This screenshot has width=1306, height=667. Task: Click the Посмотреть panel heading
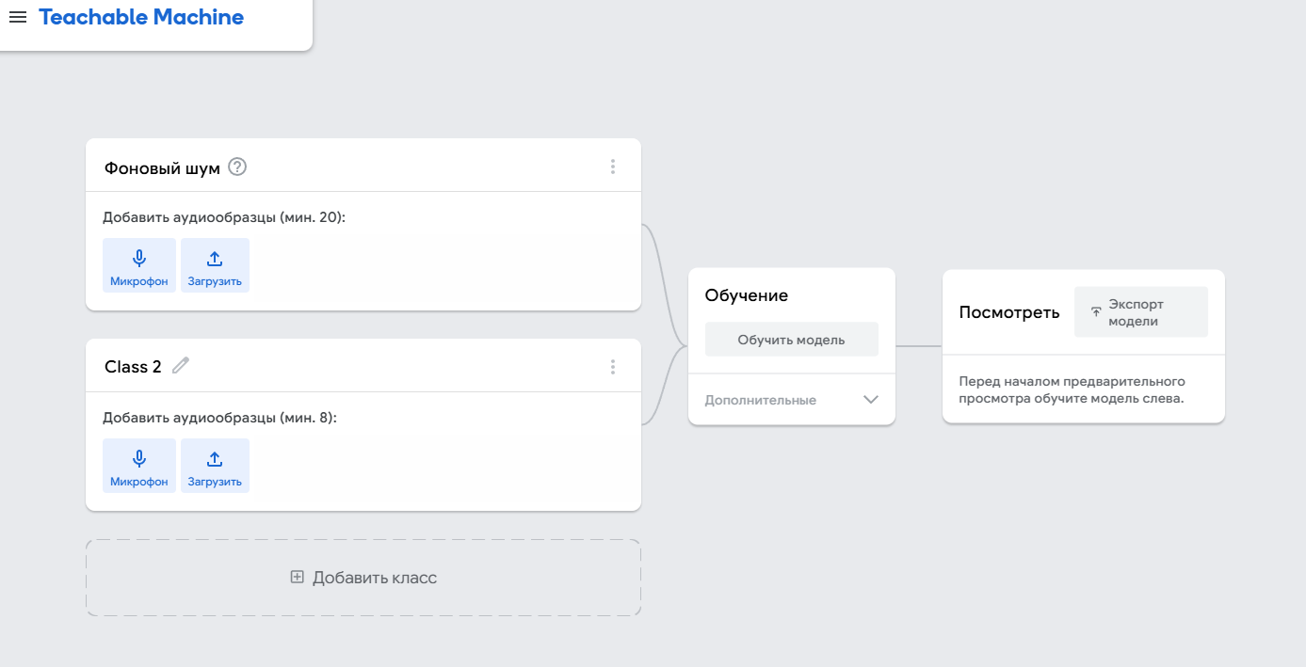pos(1009,312)
